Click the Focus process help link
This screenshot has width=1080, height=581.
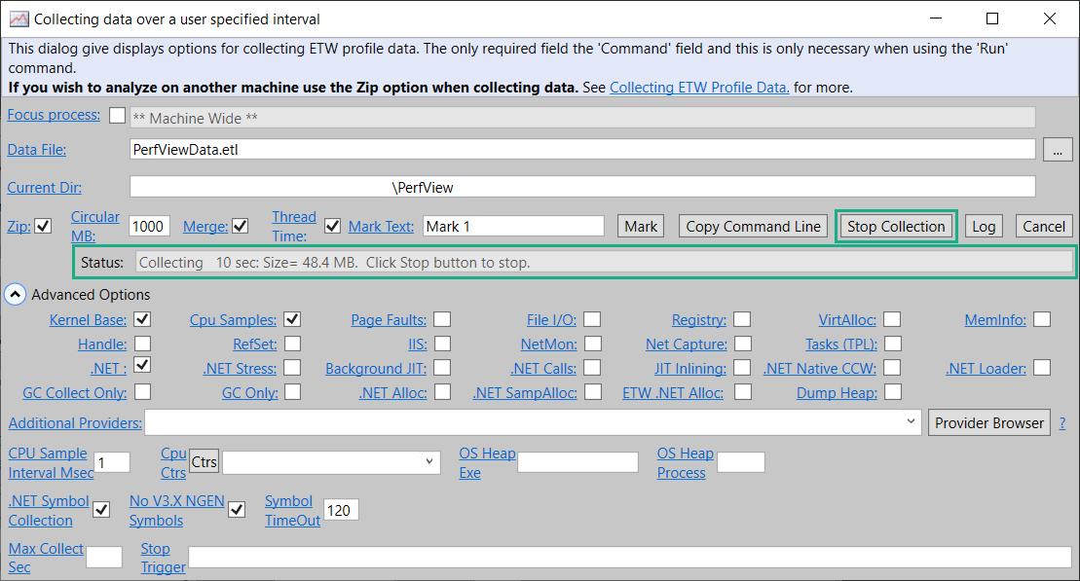(54, 115)
